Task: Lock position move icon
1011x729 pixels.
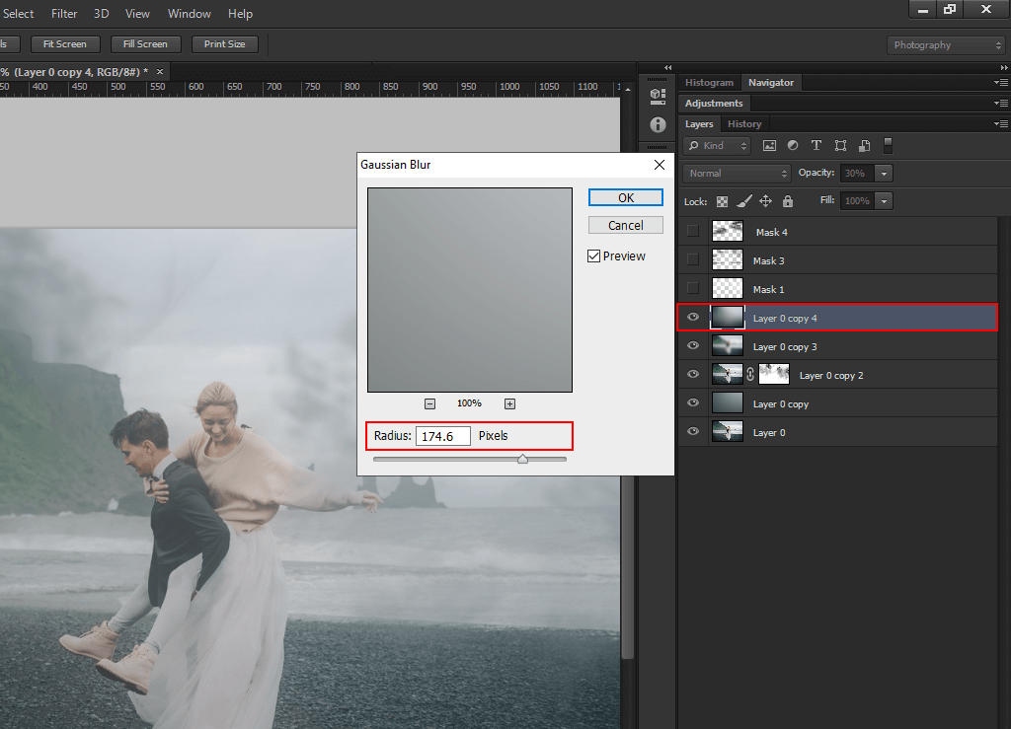Action: point(765,201)
